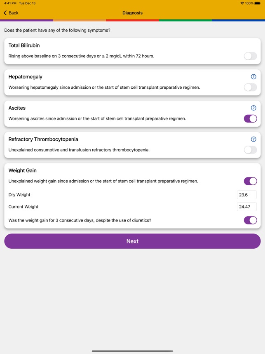
Task: Disable the Ascites toggle
Action: click(x=250, y=119)
